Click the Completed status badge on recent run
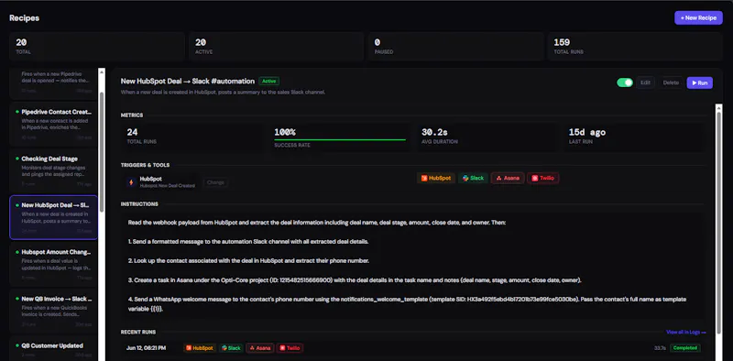The width and height of the screenshot is (733, 361). point(684,348)
